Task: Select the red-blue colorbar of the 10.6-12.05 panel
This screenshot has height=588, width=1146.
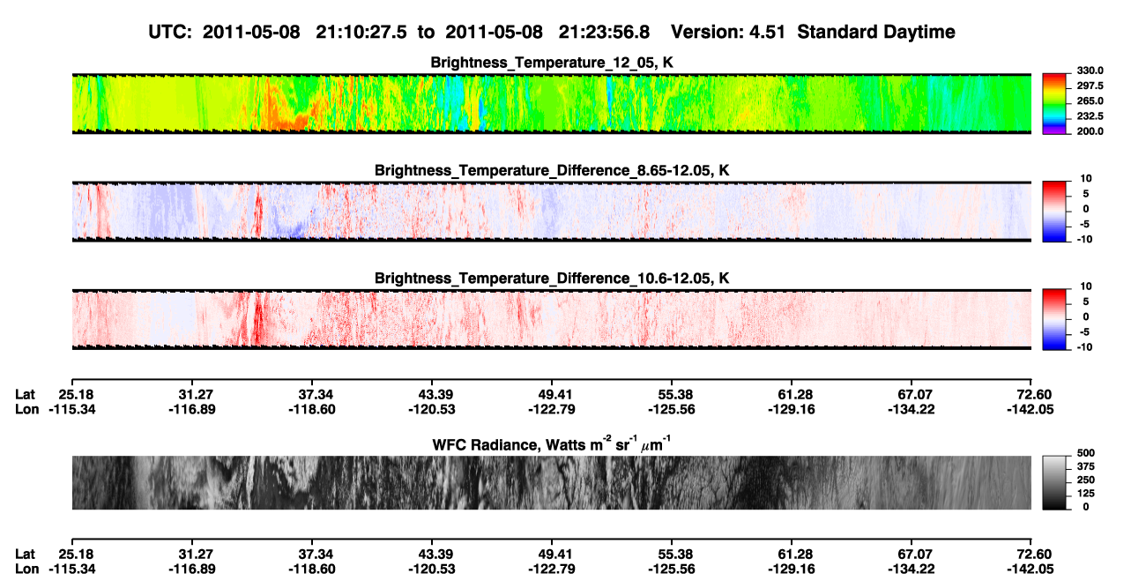Action: [x=1055, y=319]
